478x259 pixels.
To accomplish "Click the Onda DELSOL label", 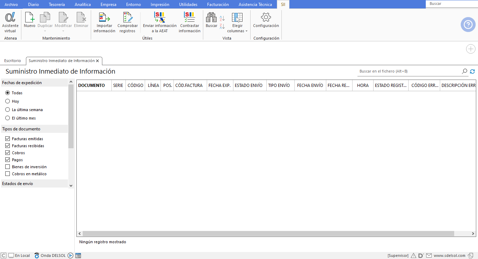I will tap(53, 255).
